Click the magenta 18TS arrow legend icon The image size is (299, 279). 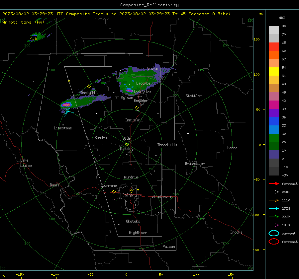tap(274, 225)
